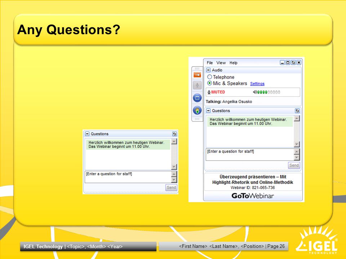Image resolution: width=346 pixels, height=259 pixels.
Task: Click the restore/undock icon in title bar
Action: [x=293, y=63]
